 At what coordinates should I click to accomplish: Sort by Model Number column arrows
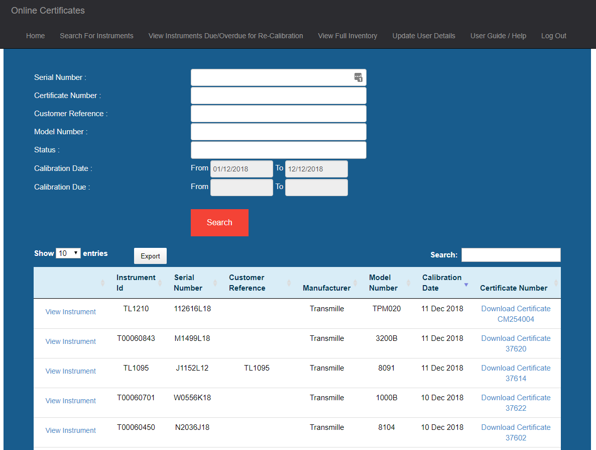[x=409, y=283]
